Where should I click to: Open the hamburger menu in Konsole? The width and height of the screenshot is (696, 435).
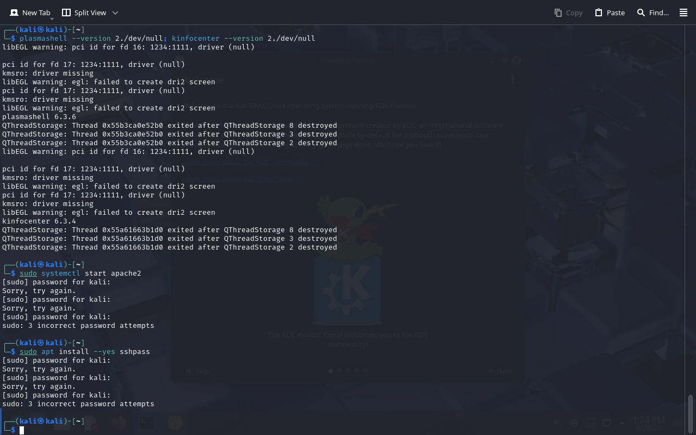click(683, 13)
